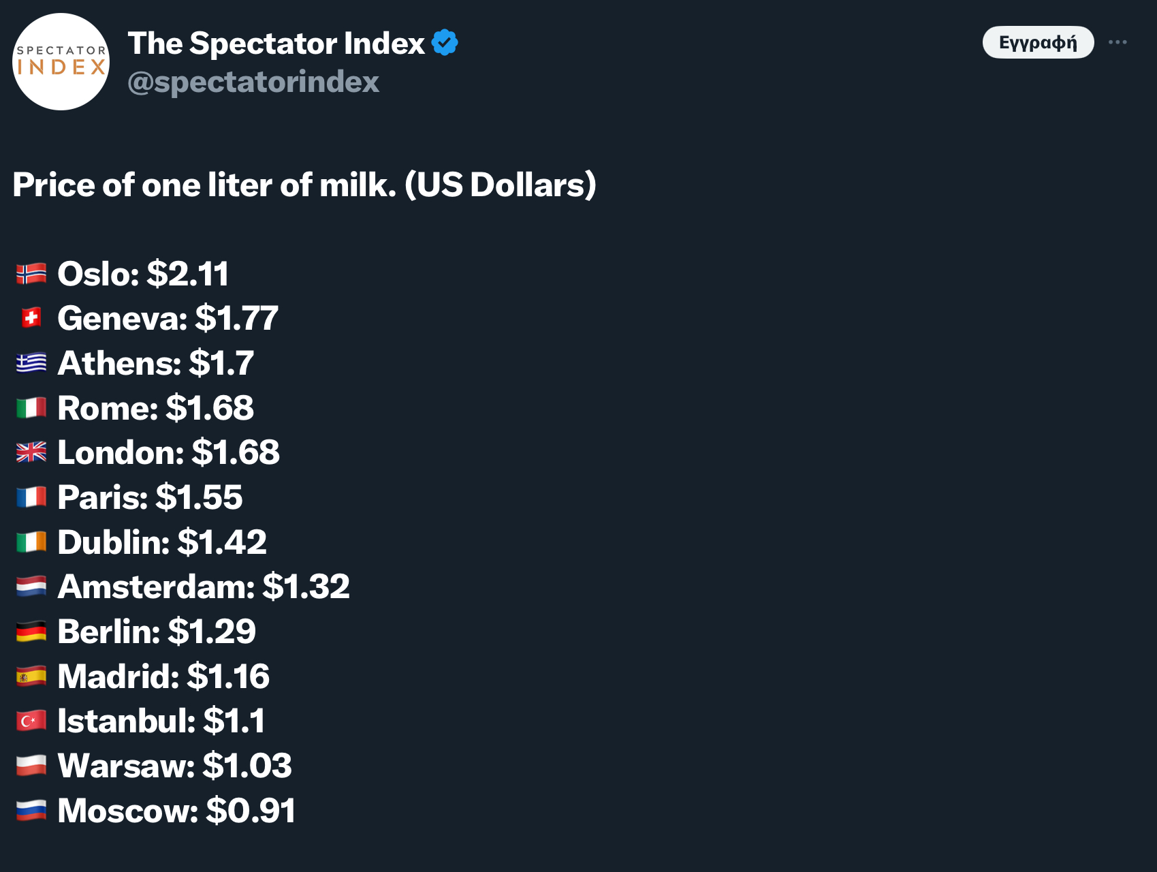1157x872 pixels.
Task: Click the Spain flag emoji
Action: (x=31, y=676)
